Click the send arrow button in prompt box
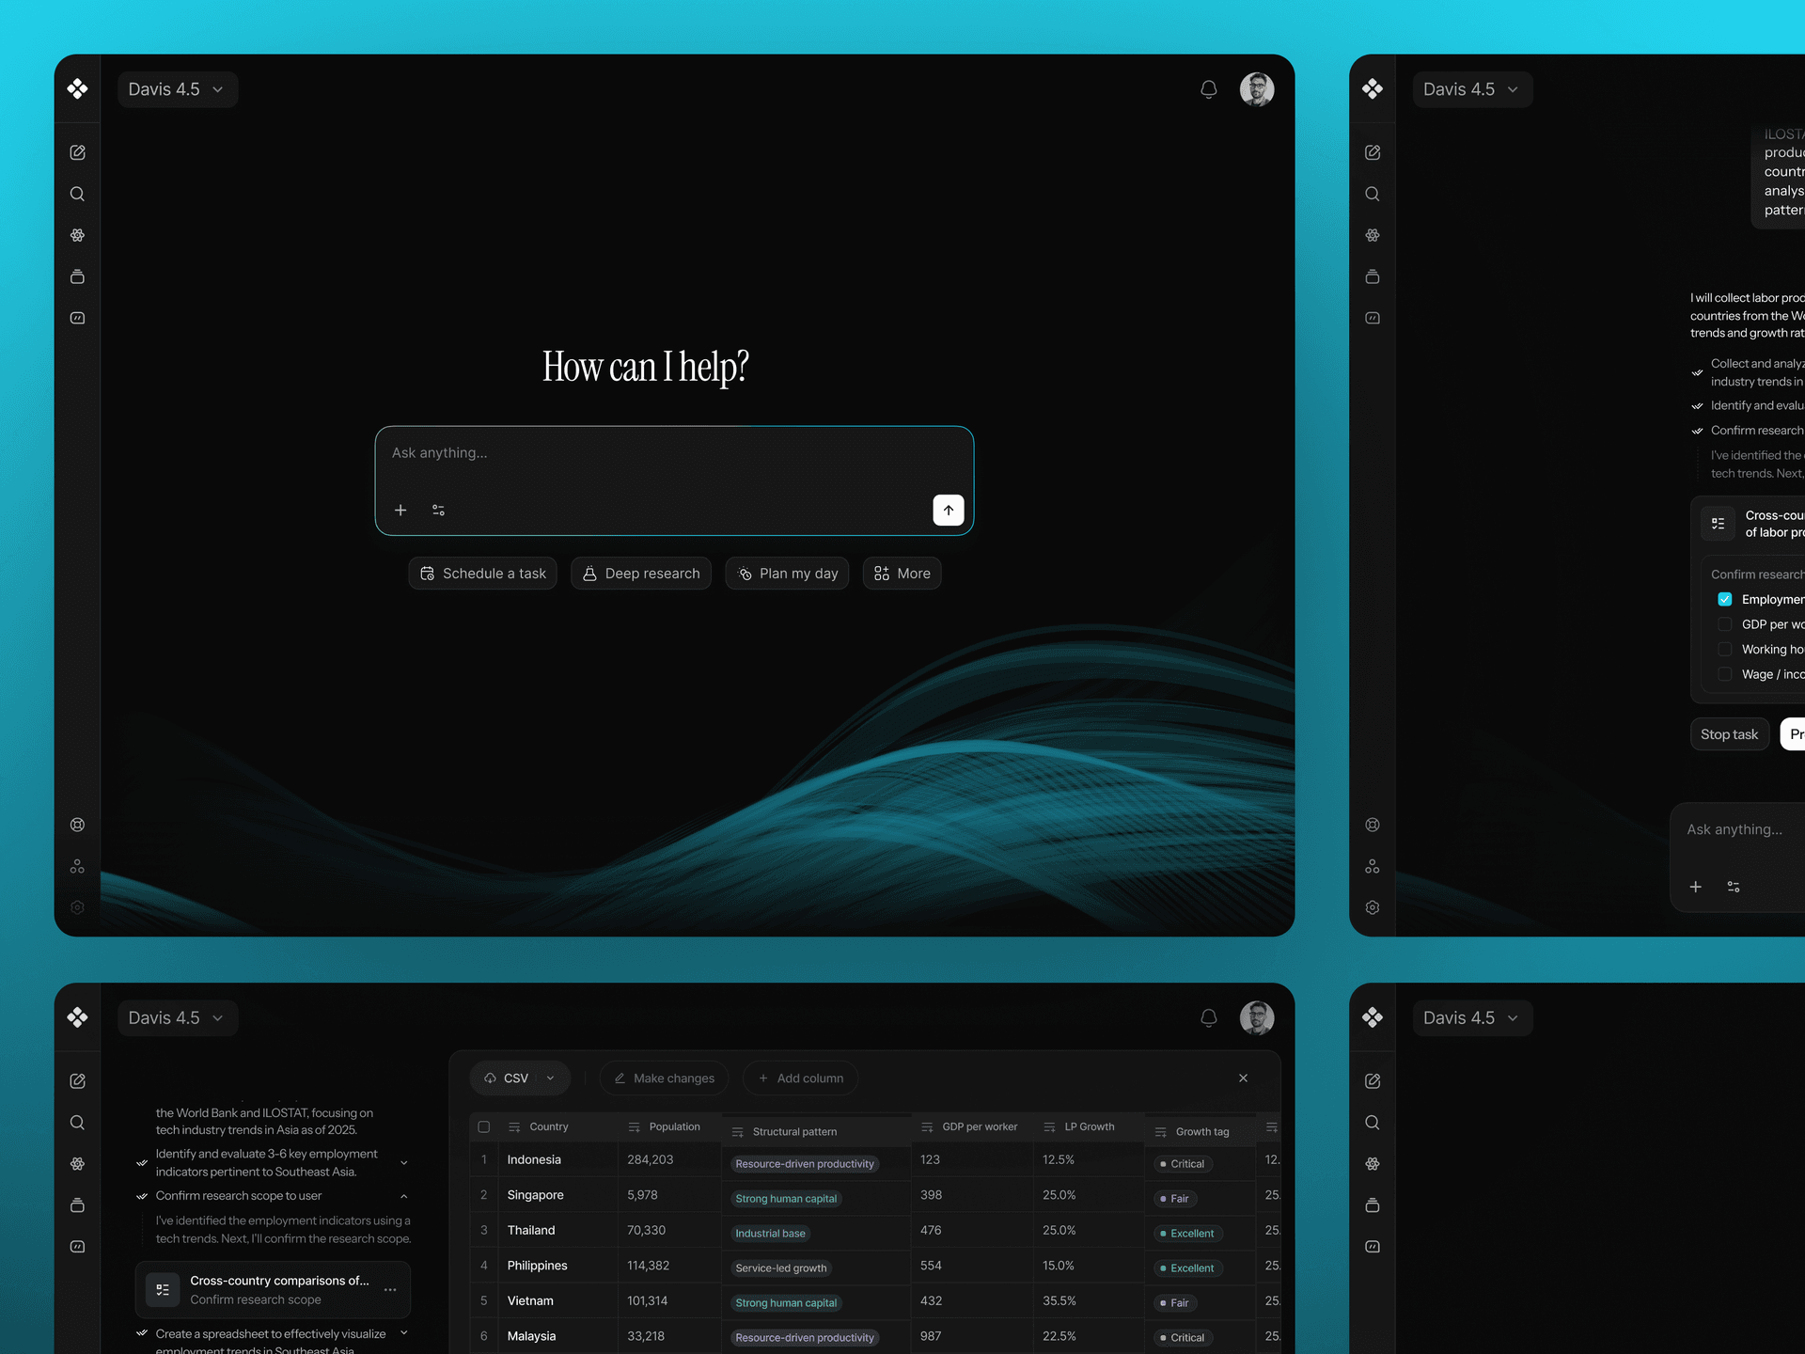The width and height of the screenshot is (1805, 1354). tap(948, 510)
